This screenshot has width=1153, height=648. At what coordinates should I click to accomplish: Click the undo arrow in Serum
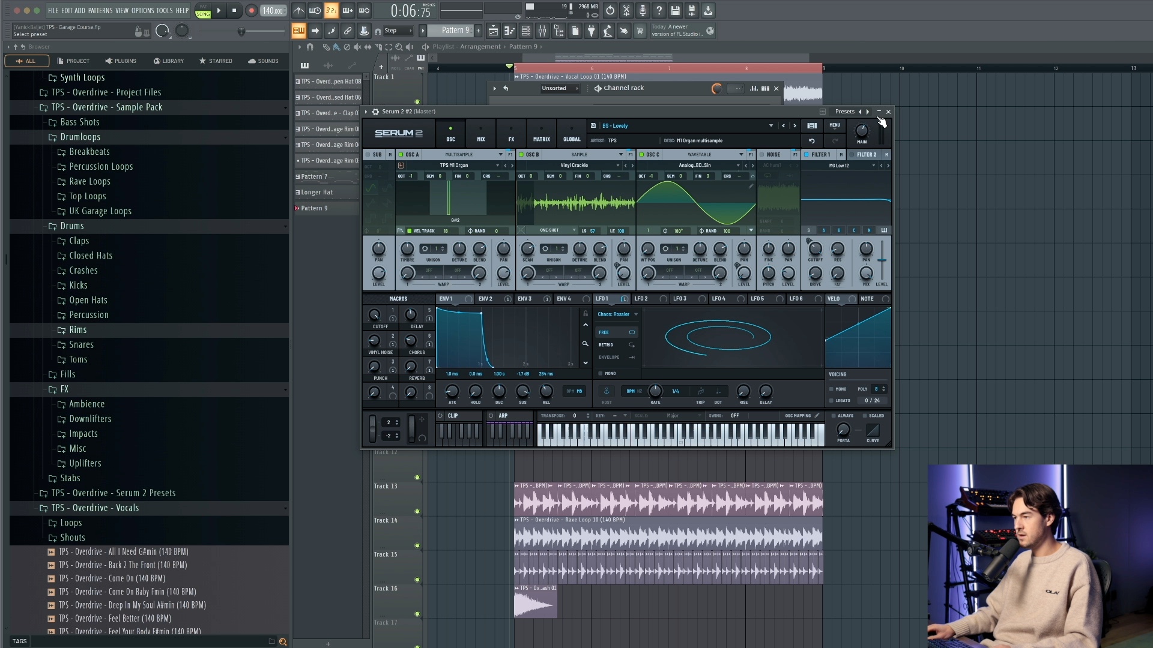pyautogui.click(x=811, y=140)
